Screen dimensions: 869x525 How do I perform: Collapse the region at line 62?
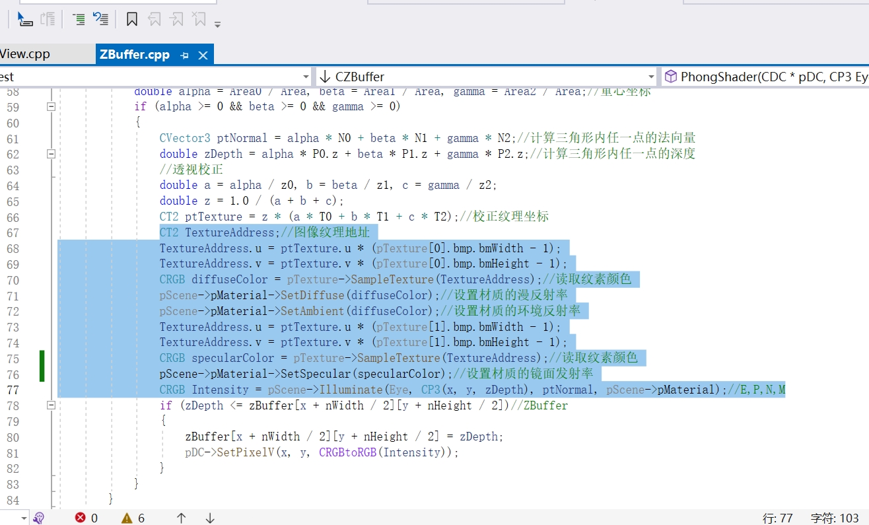[x=52, y=154]
